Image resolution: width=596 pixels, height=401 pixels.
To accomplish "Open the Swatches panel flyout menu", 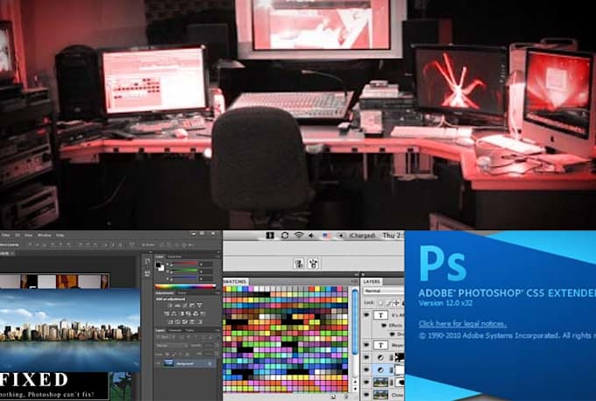I will click(x=355, y=281).
